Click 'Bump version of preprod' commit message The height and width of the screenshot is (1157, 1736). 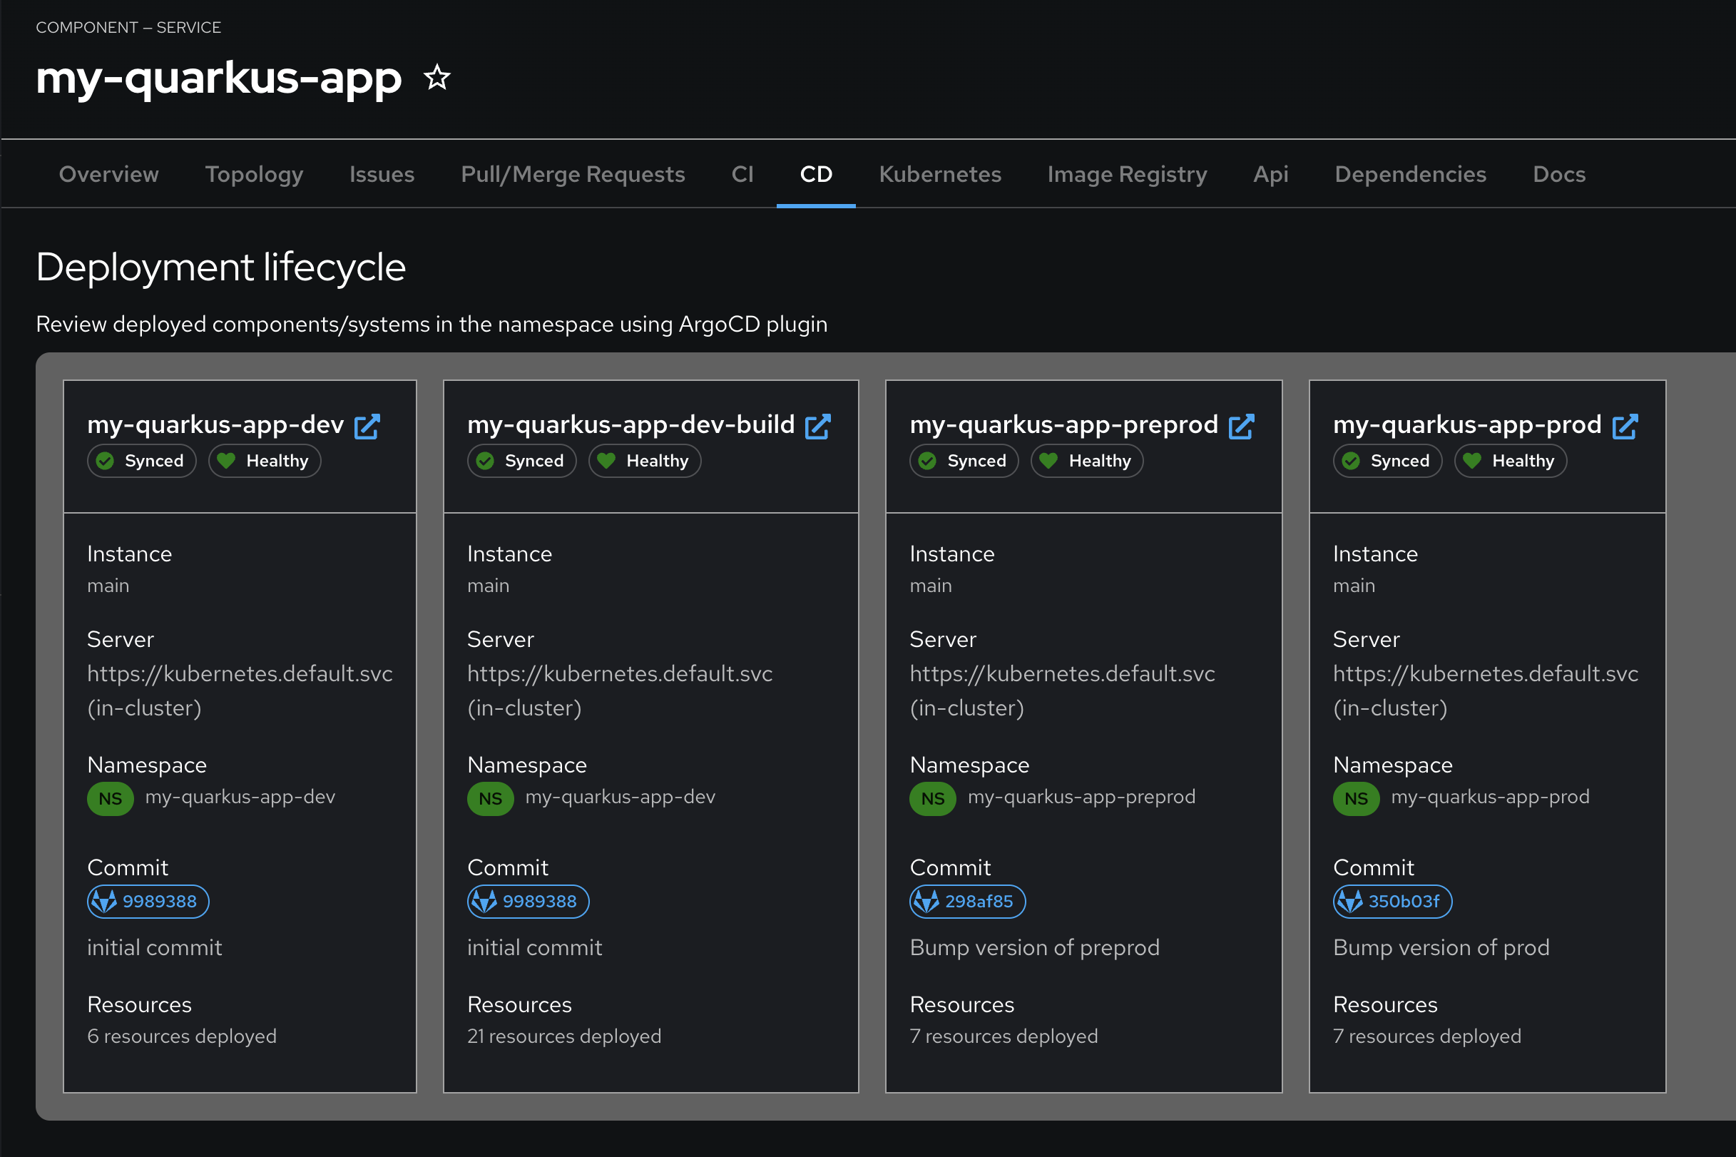click(x=1035, y=947)
